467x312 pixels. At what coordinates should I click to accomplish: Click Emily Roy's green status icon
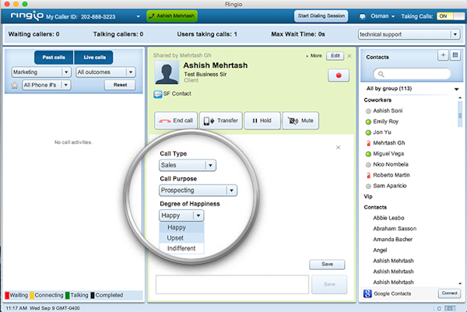(368, 121)
